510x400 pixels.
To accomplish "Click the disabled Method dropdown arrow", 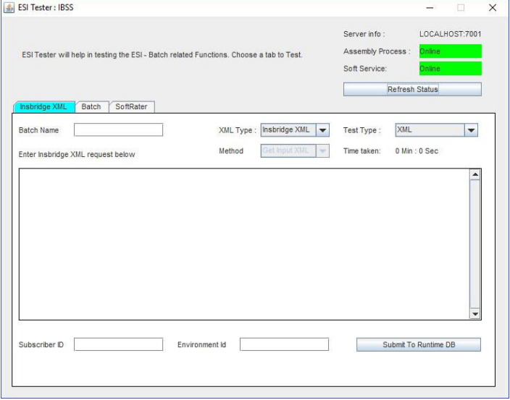I will click(322, 151).
